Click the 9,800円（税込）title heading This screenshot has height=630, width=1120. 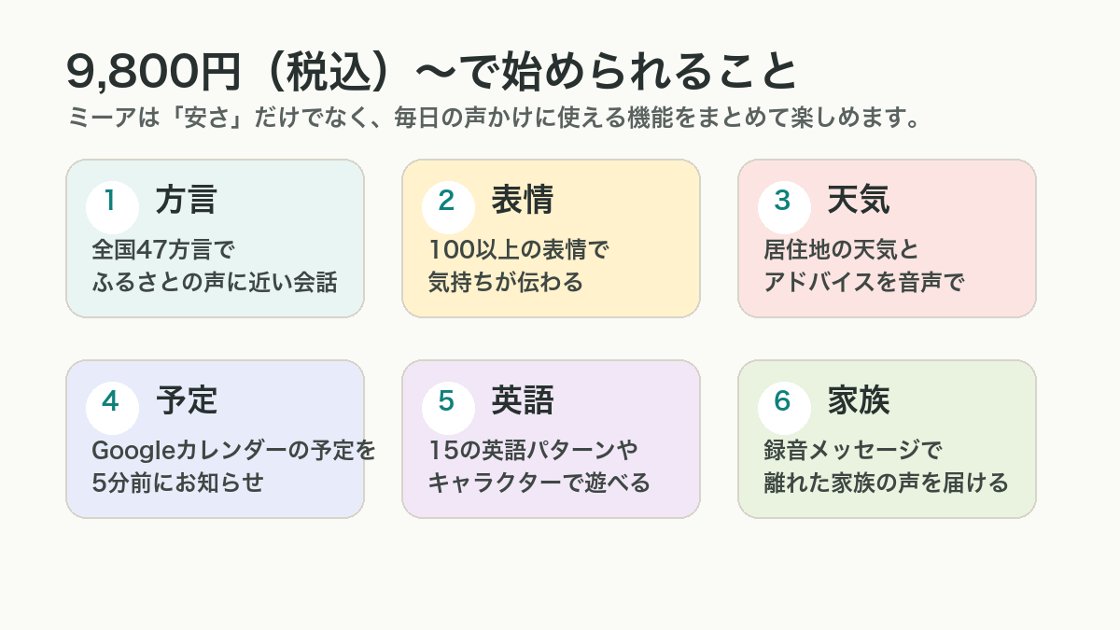[x=432, y=73]
